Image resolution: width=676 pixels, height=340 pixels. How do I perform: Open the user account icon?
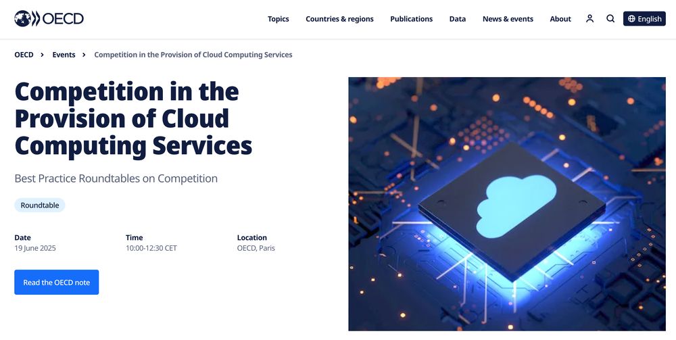coord(589,18)
